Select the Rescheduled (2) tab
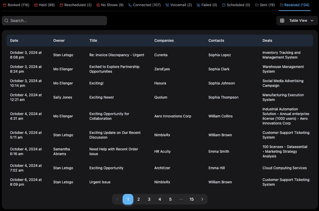The image size is (319, 211). coord(76,5)
